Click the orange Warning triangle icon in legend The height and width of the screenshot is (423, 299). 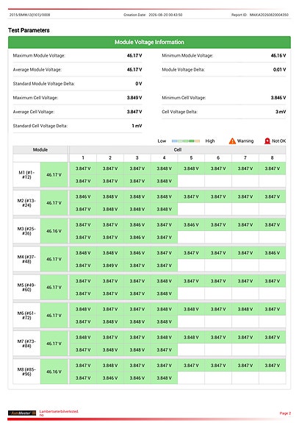[232, 141]
